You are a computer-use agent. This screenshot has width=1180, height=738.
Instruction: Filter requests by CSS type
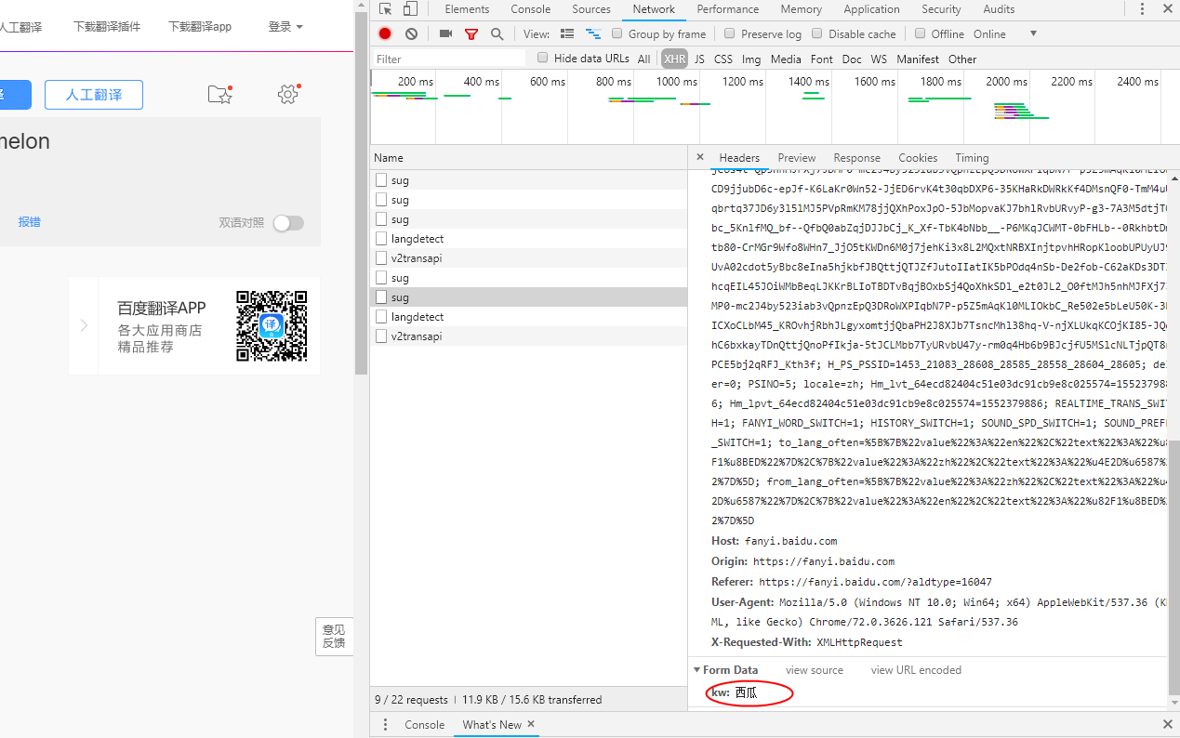pos(723,59)
